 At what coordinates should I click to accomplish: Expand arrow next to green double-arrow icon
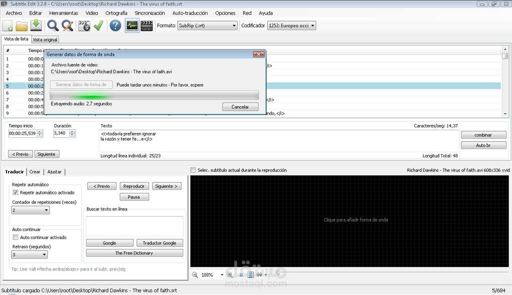[265, 275]
